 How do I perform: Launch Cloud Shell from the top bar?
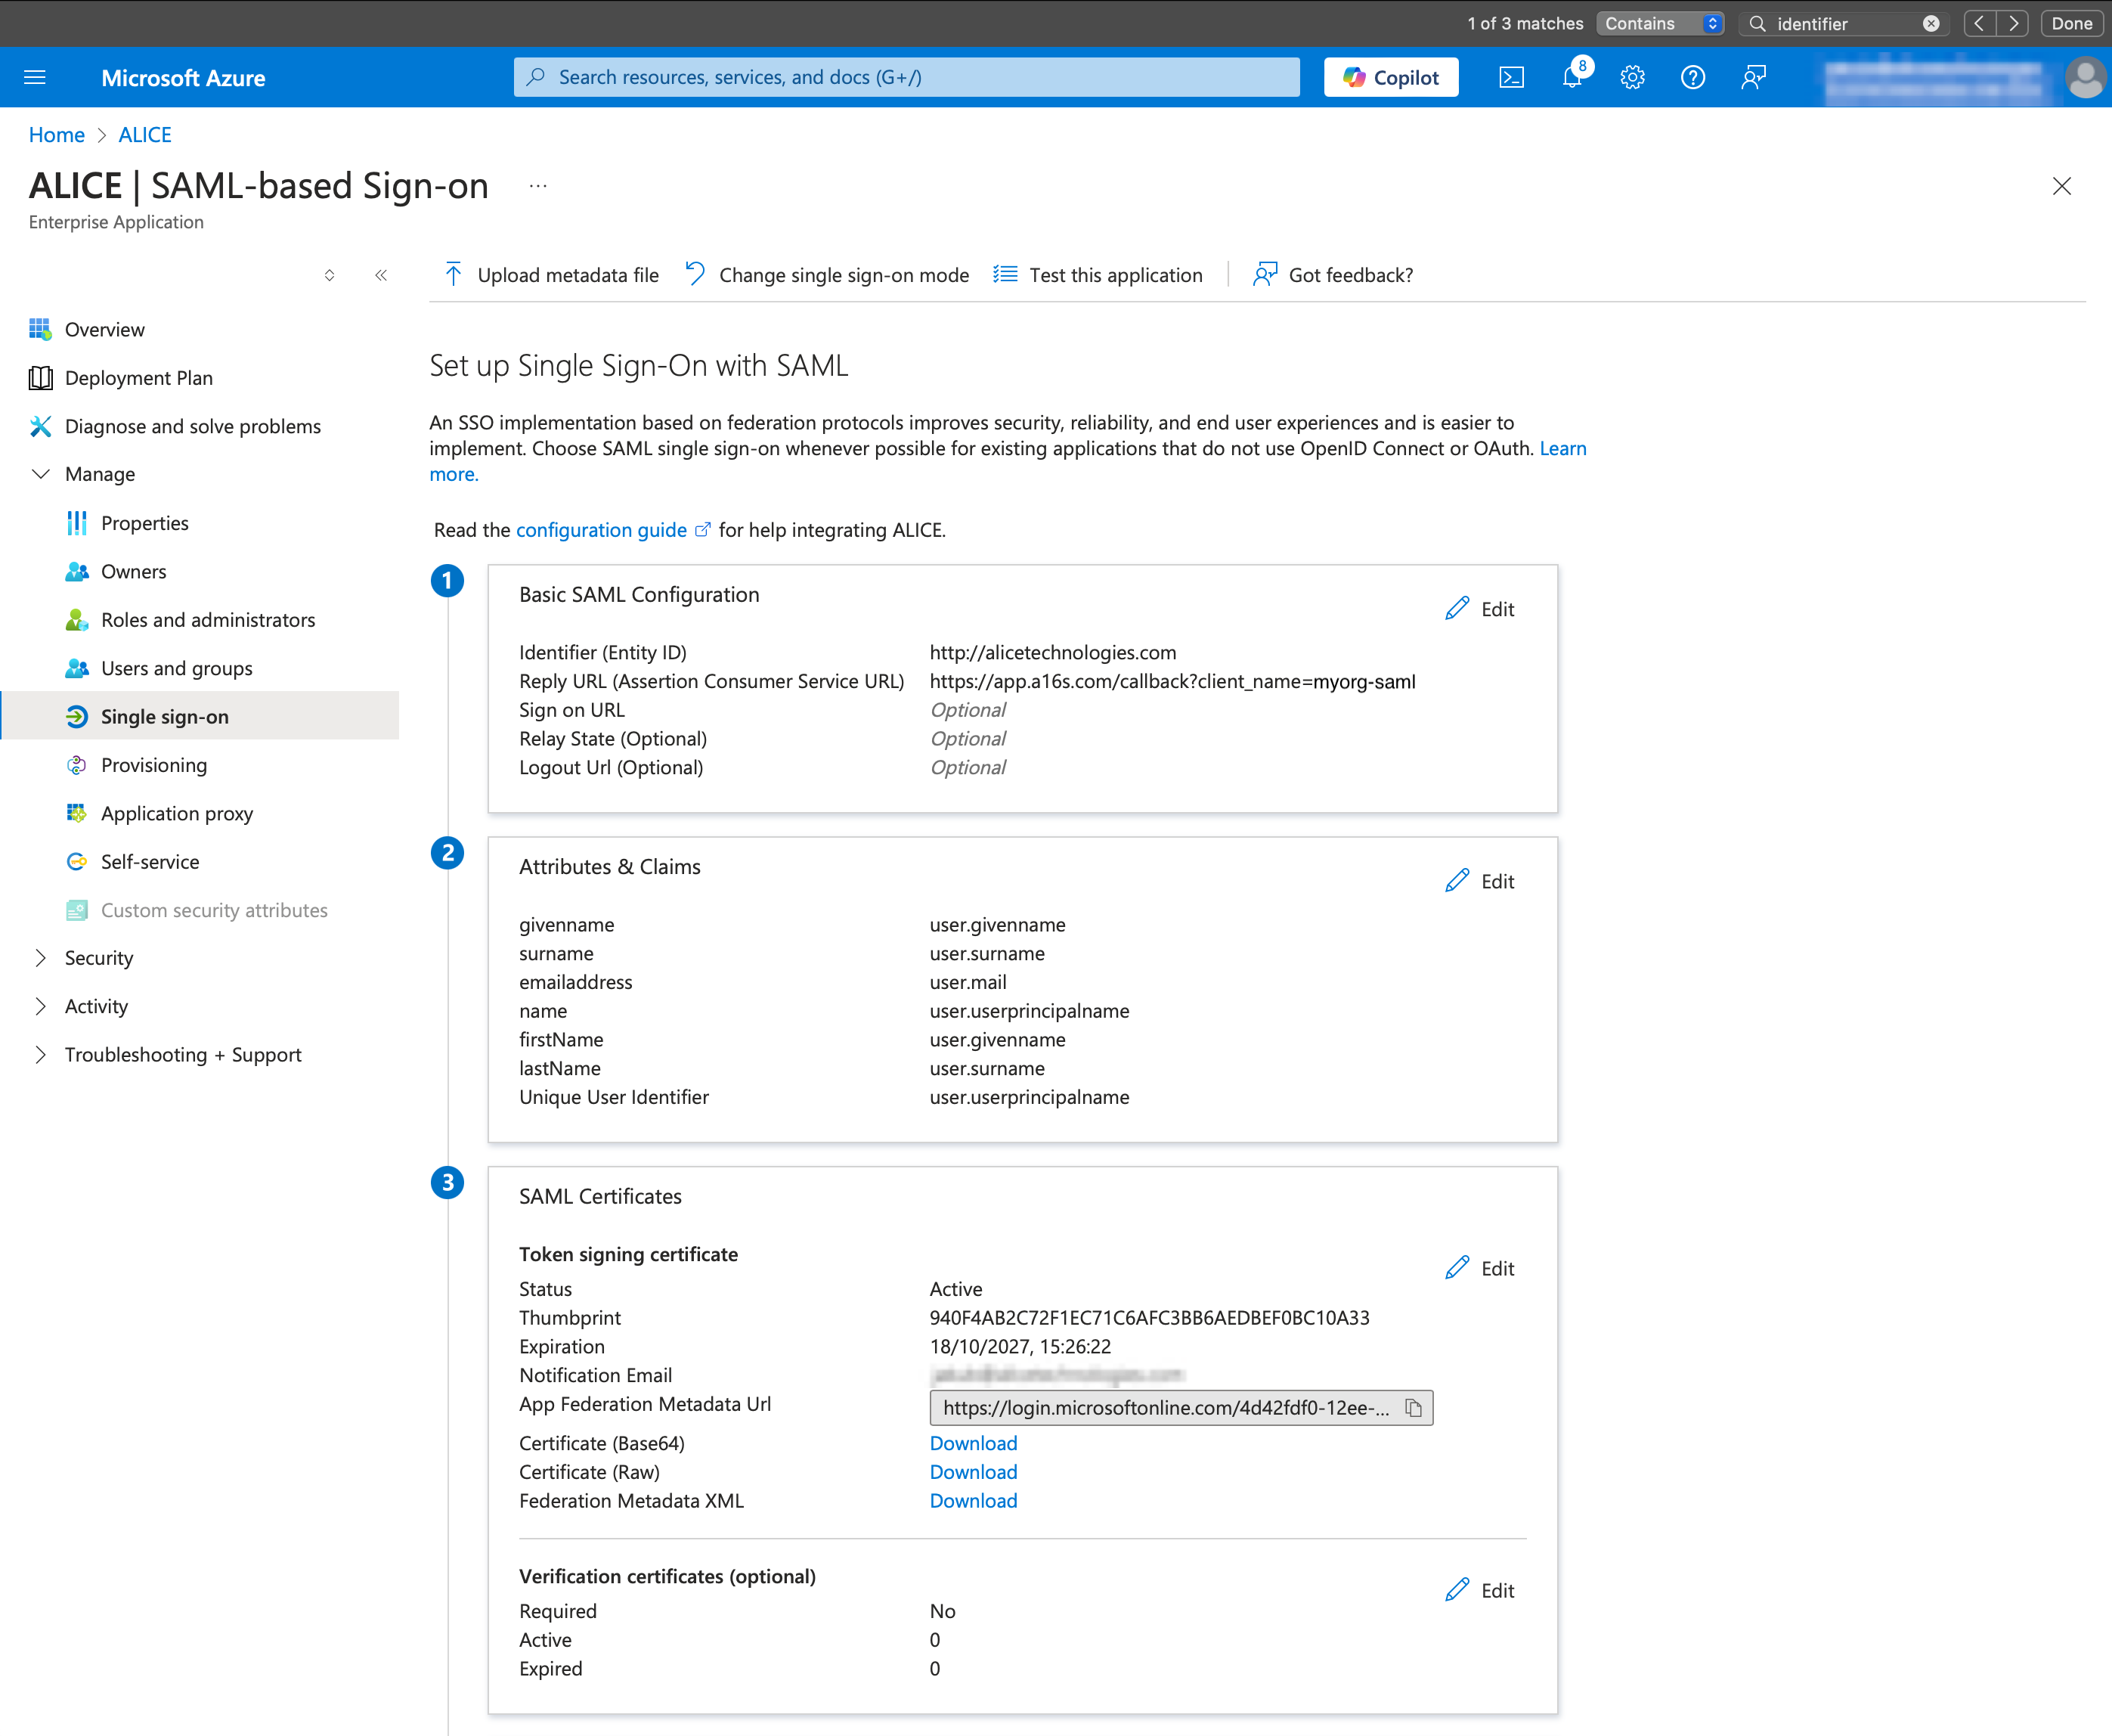(1511, 77)
